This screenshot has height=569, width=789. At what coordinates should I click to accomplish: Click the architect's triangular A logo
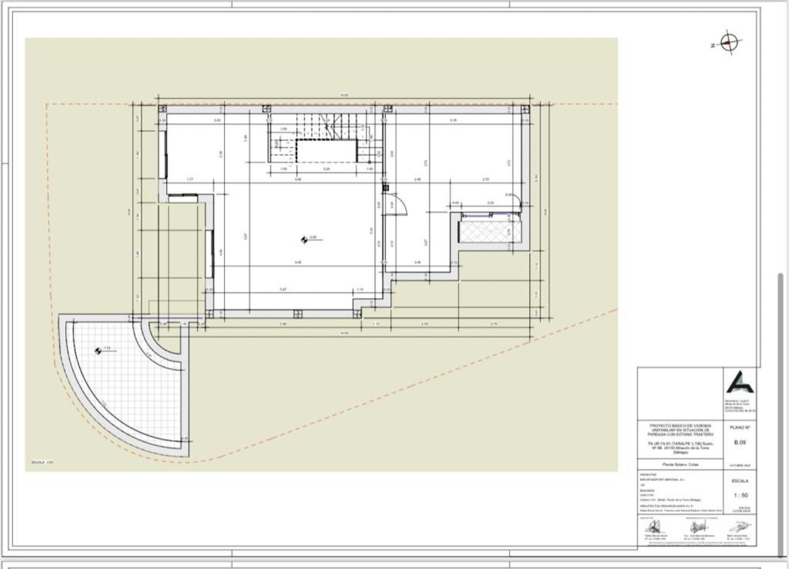point(740,382)
